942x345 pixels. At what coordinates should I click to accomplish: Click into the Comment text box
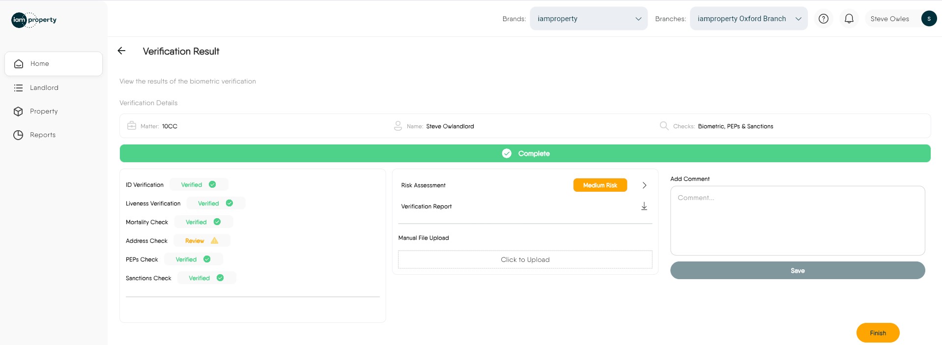797,220
